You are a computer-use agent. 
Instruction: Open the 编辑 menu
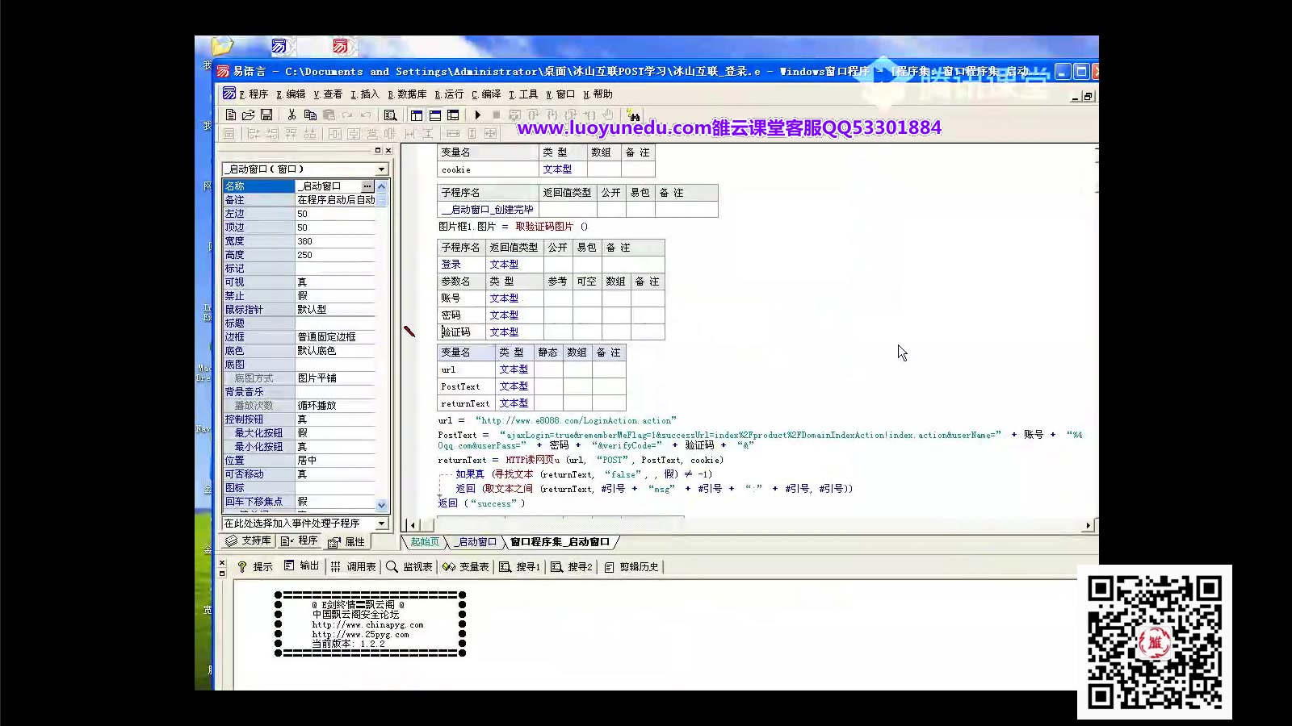pyautogui.click(x=291, y=94)
